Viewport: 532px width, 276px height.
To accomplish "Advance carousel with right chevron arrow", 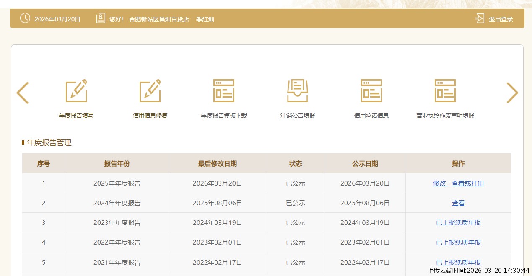I will [x=512, y=93].
